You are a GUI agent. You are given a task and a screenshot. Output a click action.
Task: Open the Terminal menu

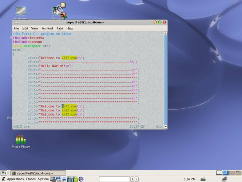tap(47, 28)
